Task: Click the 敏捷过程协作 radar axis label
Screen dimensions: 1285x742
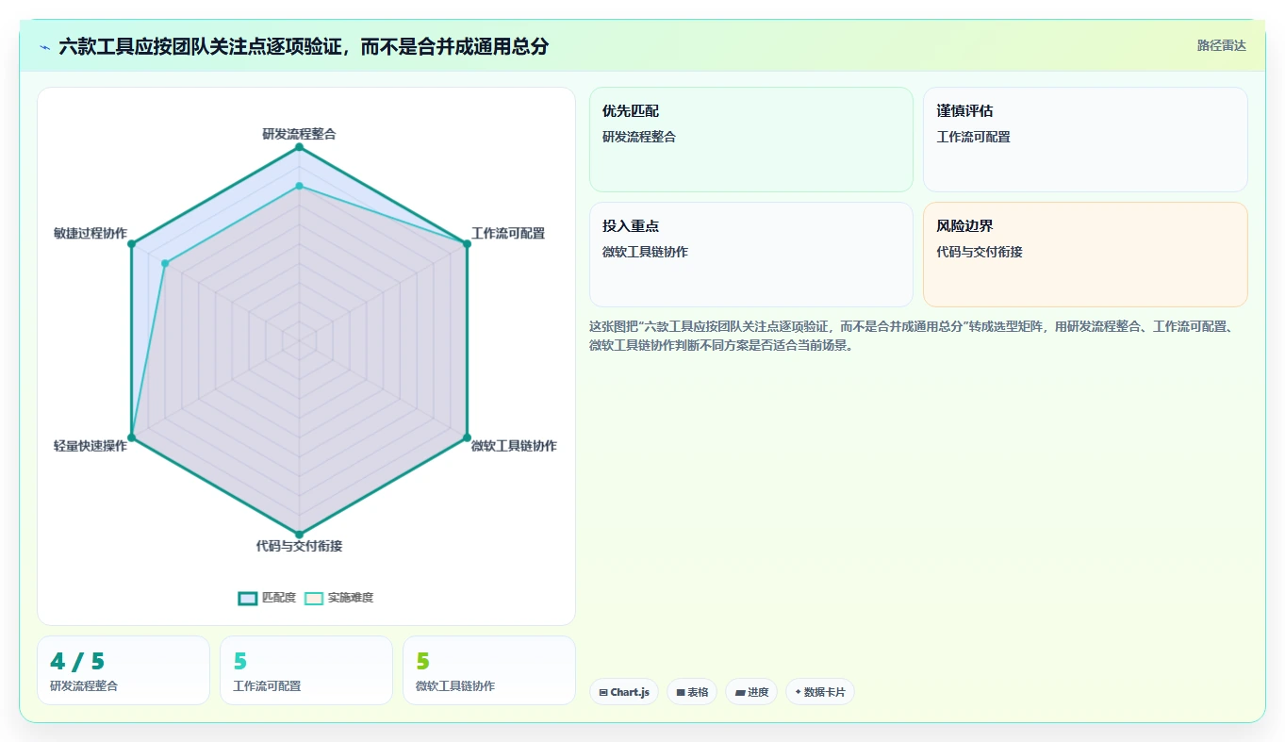Action: pos(91,233)
